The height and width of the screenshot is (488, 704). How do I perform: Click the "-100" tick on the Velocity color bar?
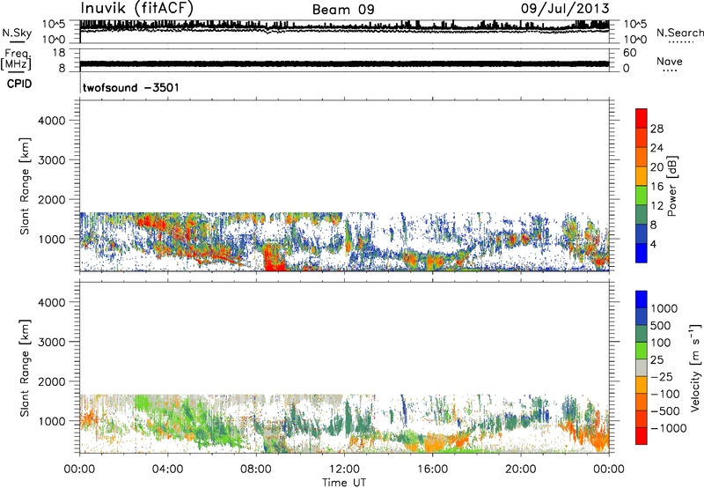(666, 394)
